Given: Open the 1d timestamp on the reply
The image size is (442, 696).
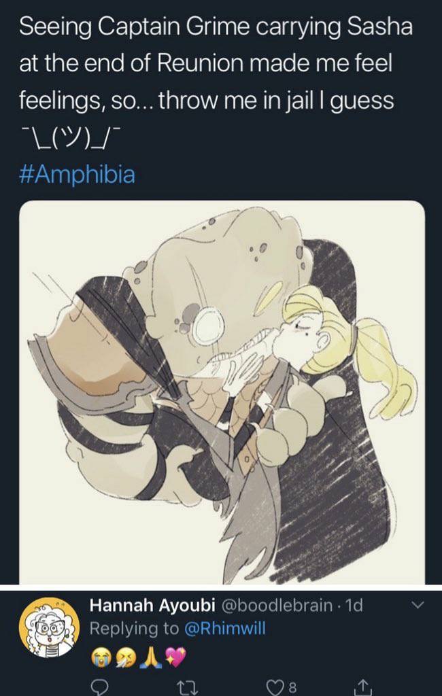Looking at the screenshot, I should click(354, 605).
